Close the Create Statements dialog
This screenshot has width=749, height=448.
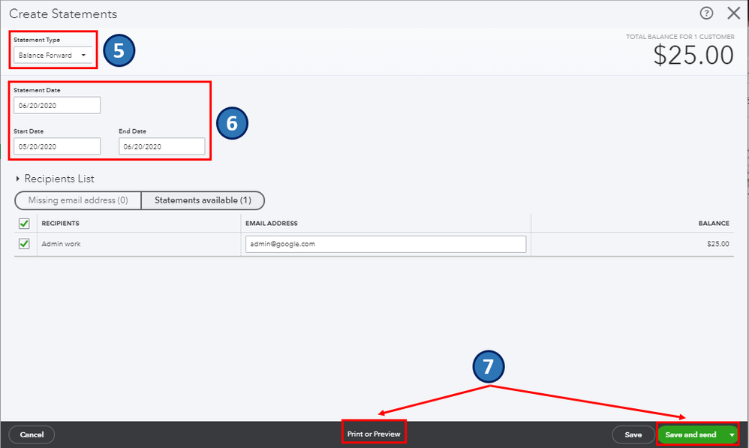click(733, 13)
